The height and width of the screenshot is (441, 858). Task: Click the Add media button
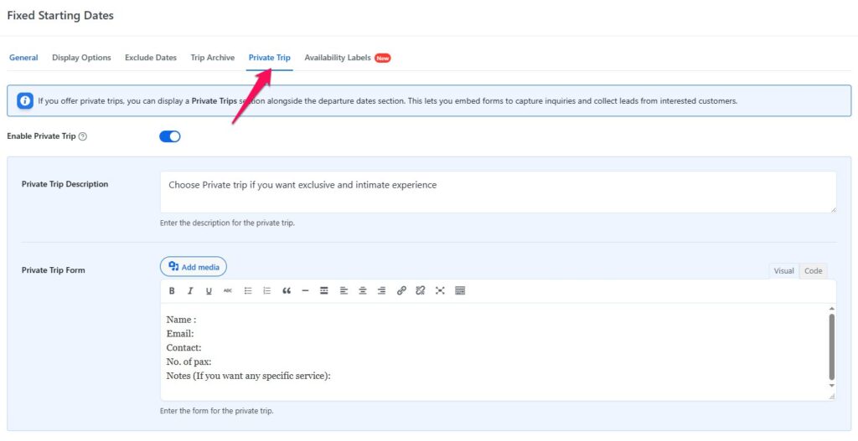(x=194, y=267)
